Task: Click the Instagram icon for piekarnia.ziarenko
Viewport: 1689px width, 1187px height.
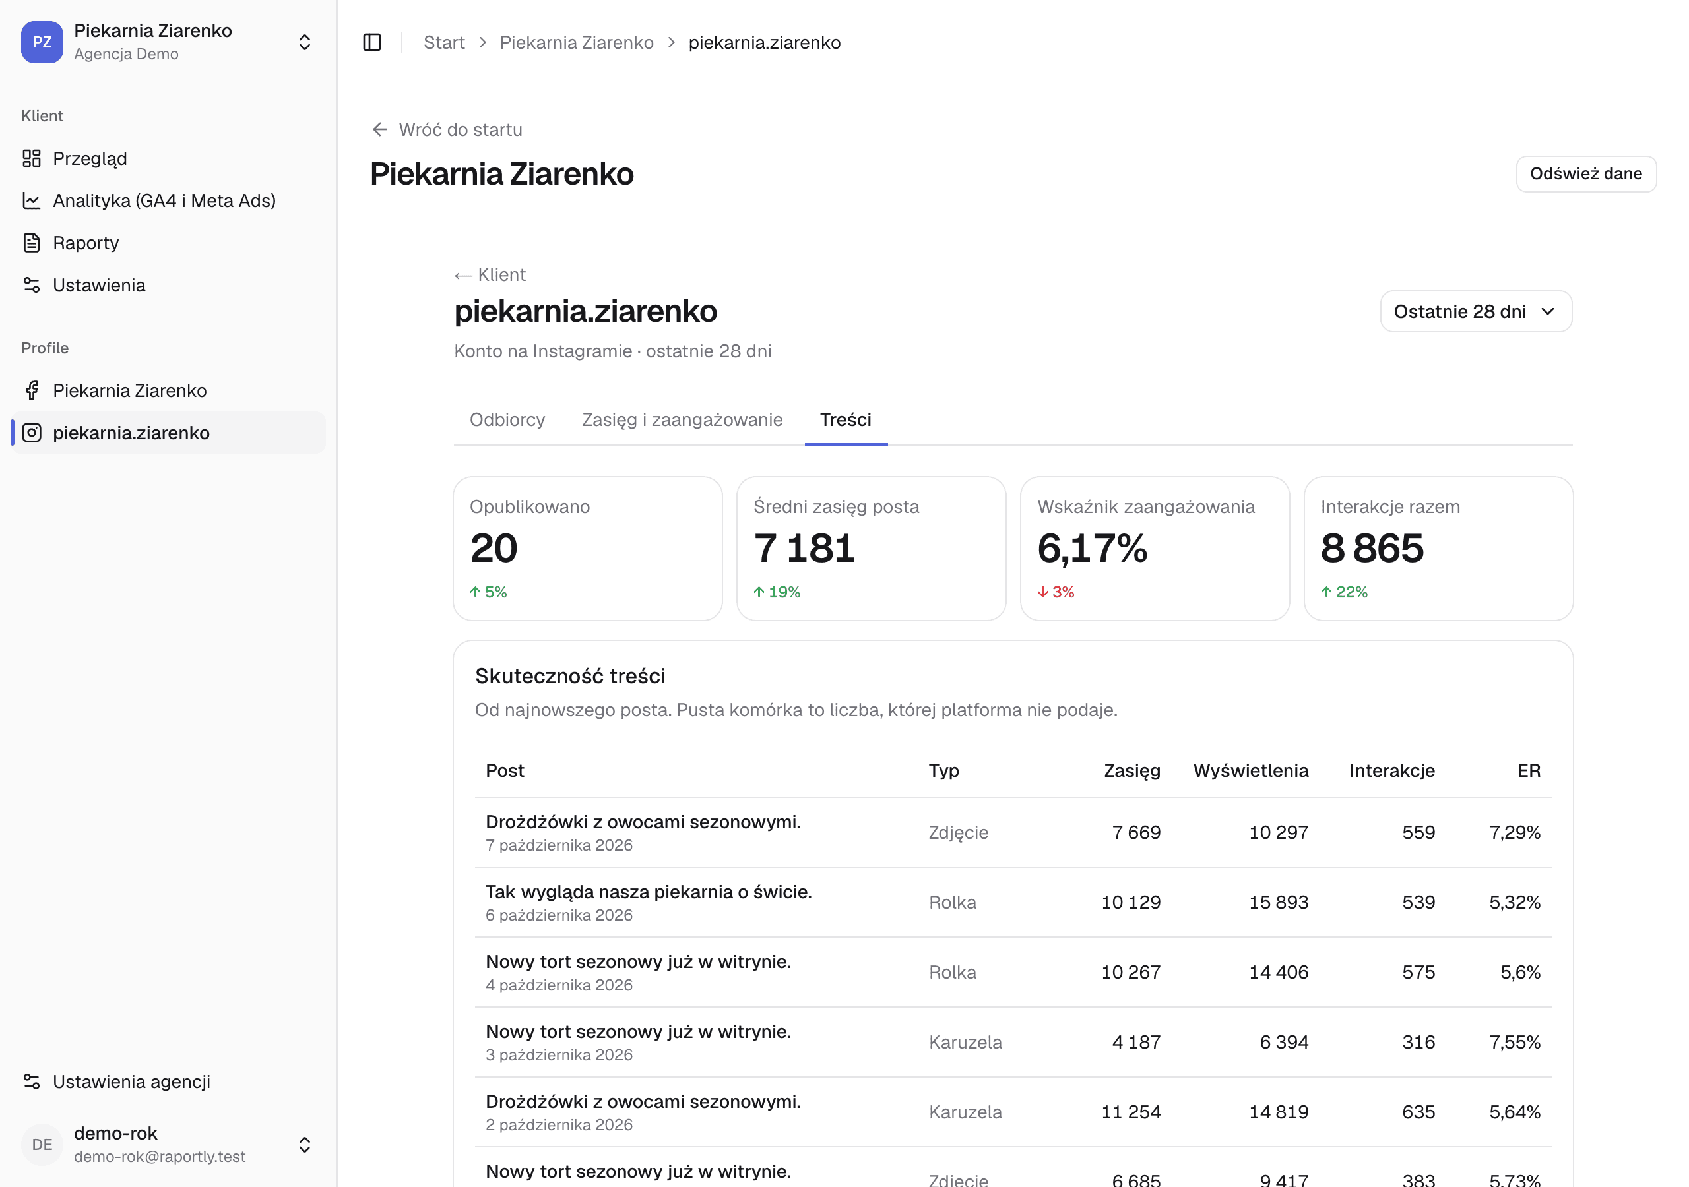Action: click(x=32, y=433)
